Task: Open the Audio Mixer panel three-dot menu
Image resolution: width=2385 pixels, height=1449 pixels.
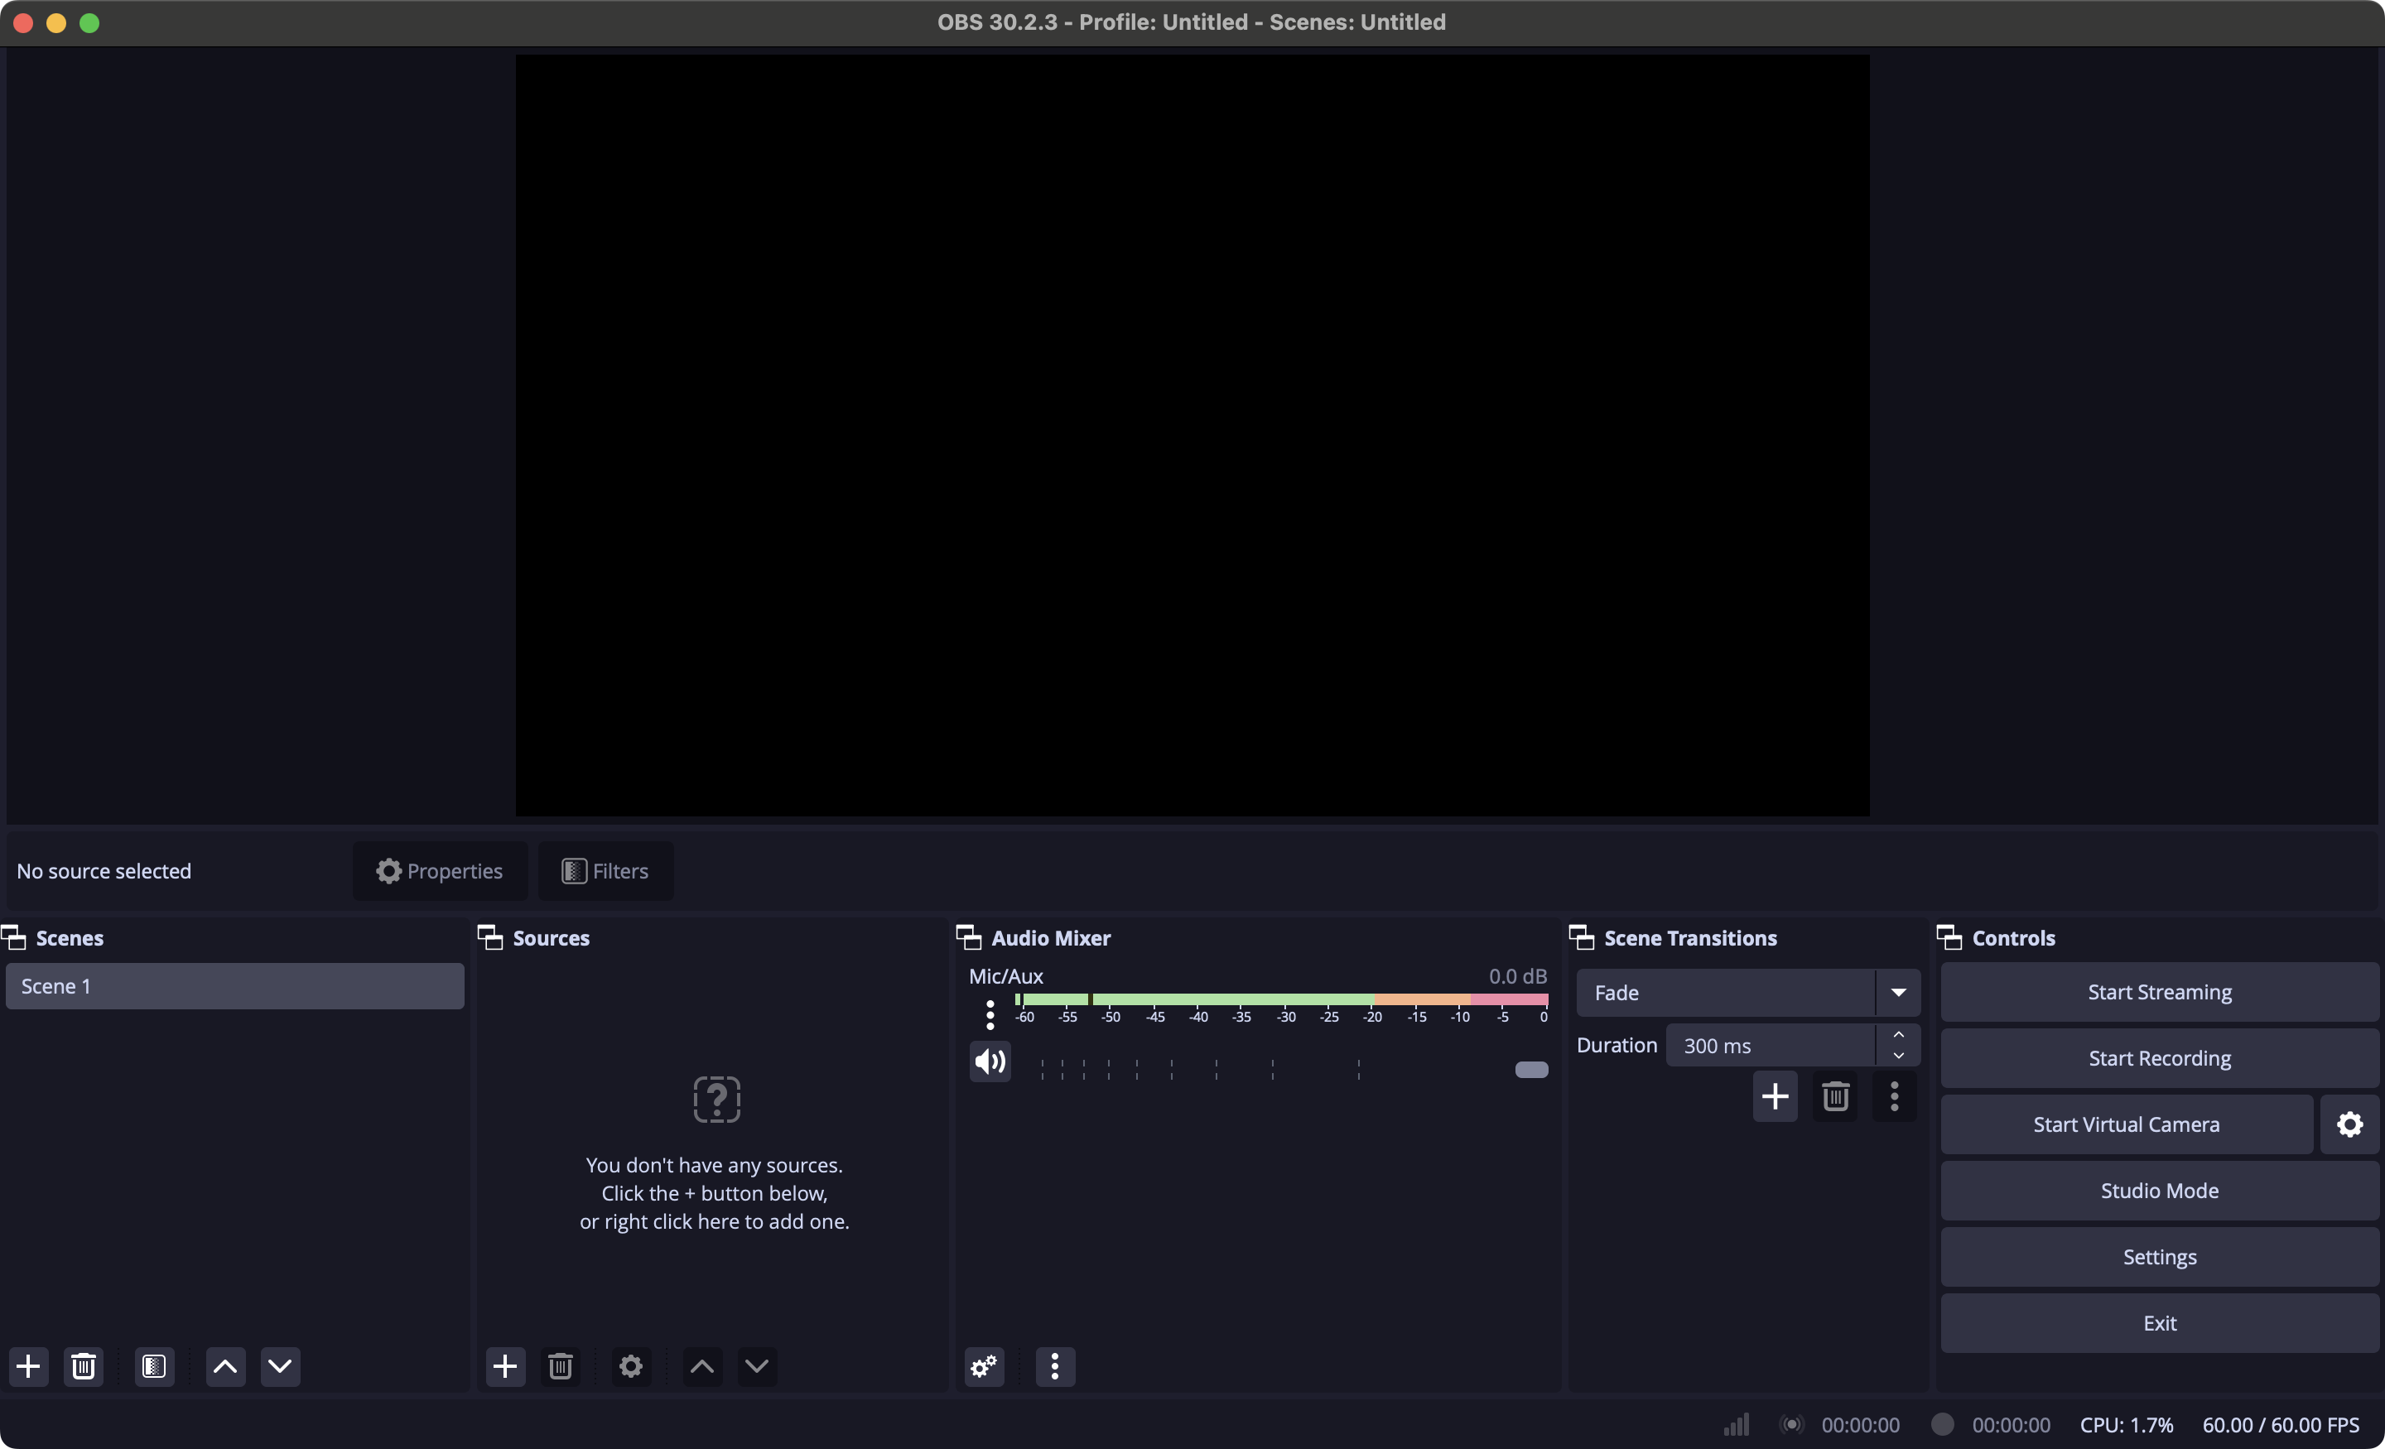Action: [x=1055, y=1365]
